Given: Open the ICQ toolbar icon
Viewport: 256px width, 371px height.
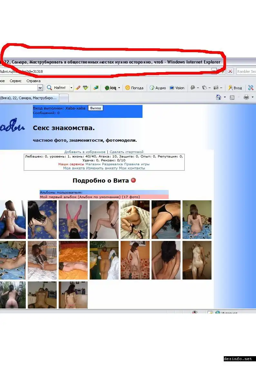Looking at the screenshot, I should pos(107,88).
